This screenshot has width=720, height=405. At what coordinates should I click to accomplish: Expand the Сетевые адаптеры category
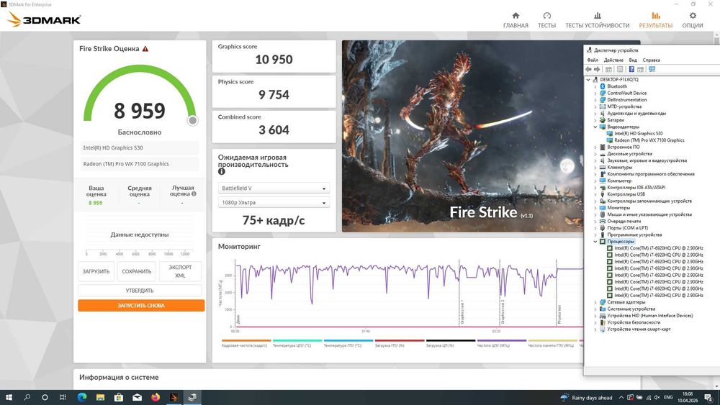click(595, 302)
